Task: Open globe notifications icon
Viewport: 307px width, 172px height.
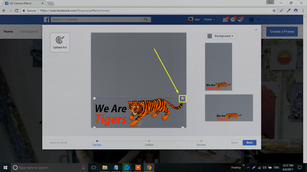Action: 240,20
